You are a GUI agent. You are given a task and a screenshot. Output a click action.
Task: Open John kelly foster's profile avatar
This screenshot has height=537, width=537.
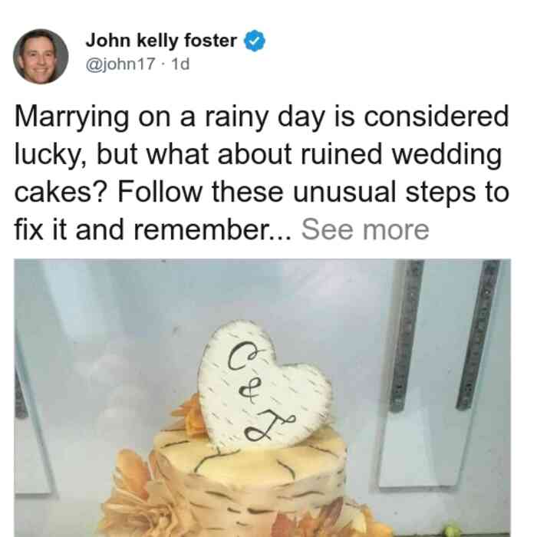[41, 57]
